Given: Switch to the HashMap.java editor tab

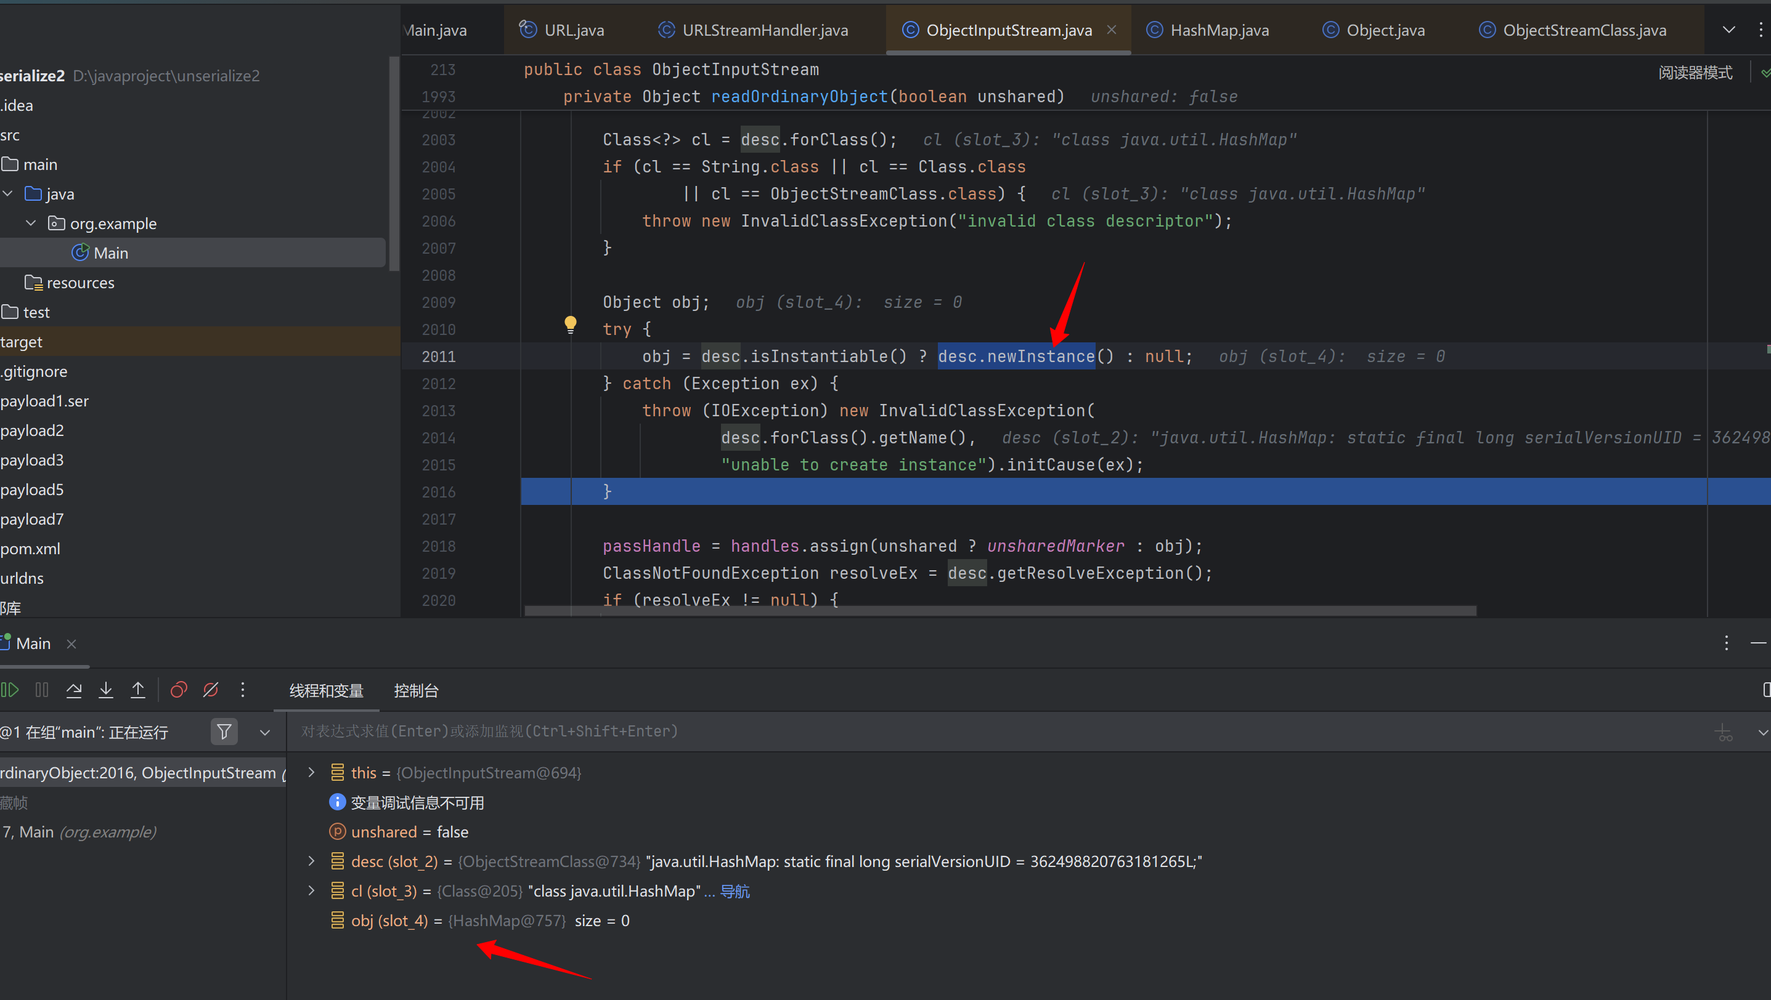Looking at the screenshot, I should pos(1219,30).
